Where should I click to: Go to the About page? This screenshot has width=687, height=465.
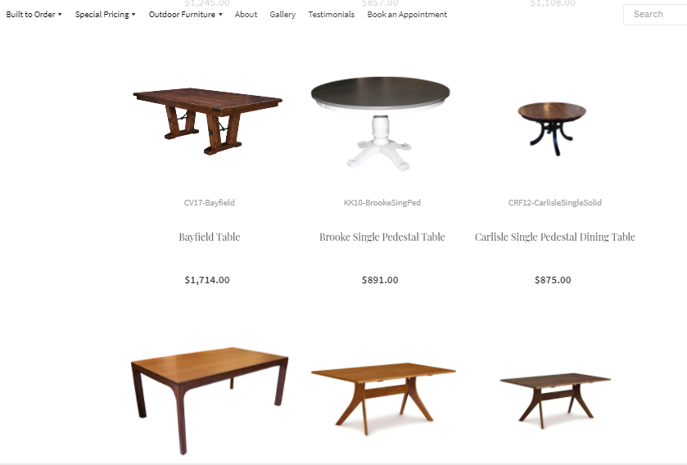pyautogui.click(x=246, y=15)
